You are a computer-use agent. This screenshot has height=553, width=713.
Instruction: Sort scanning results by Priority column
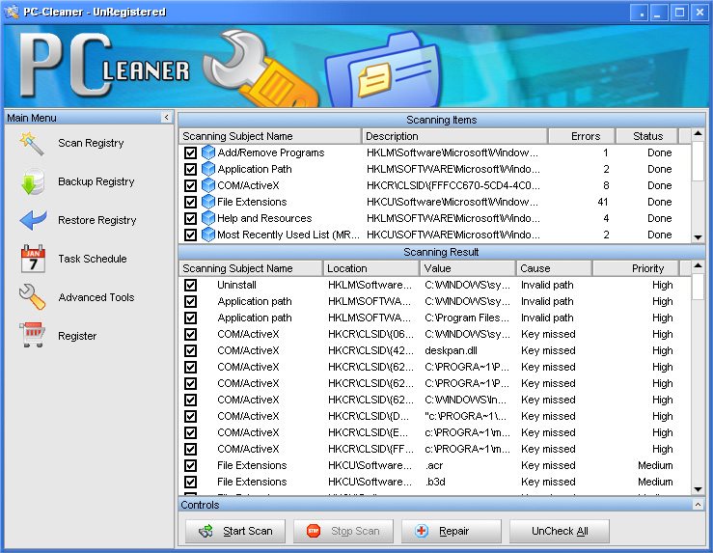[635, 268]
